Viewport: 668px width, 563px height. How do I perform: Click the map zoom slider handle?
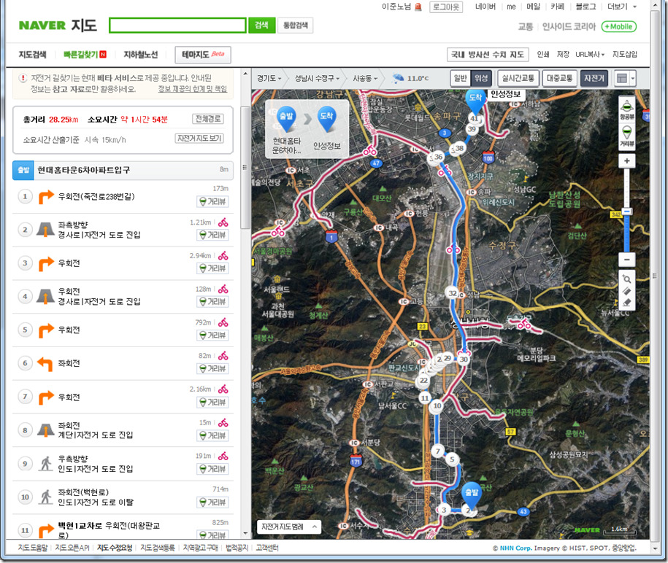coord(626,211)
